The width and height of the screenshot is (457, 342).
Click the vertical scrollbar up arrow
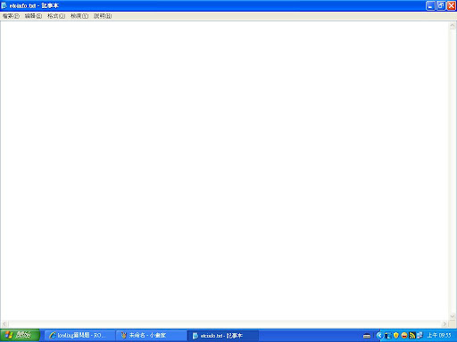coord(453,26)
